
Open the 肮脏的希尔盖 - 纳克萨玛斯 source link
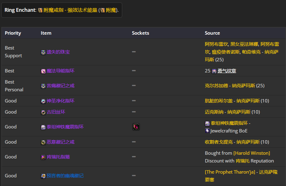(x=232, y=101)
